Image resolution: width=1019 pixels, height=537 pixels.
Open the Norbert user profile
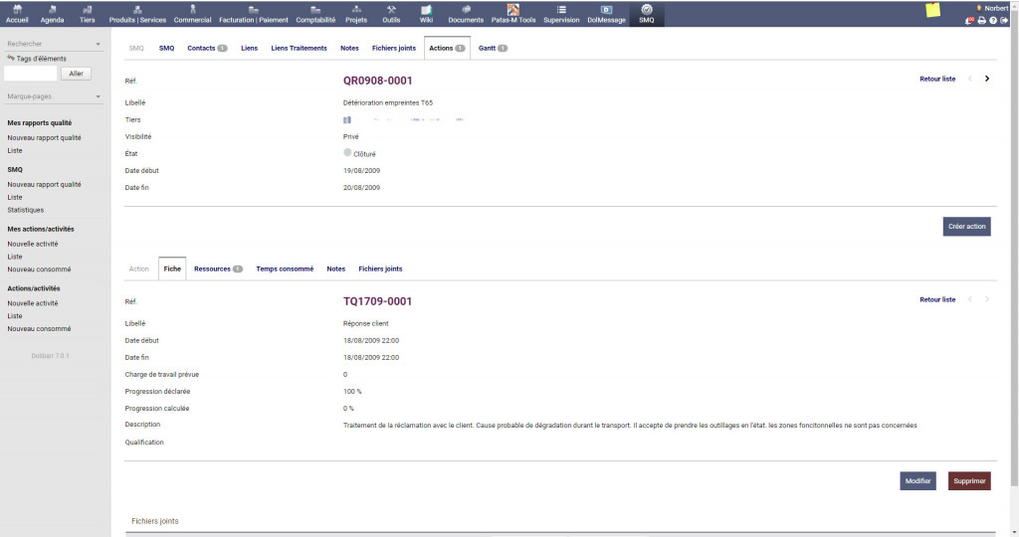coord(992,8)
